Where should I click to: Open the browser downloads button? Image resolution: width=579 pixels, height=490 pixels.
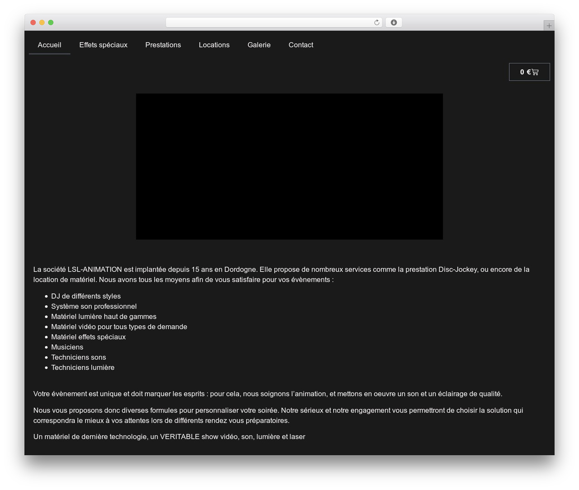tap(394, 23)
